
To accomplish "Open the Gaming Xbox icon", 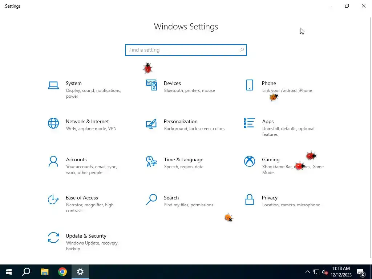I will (x=249, y=161).
